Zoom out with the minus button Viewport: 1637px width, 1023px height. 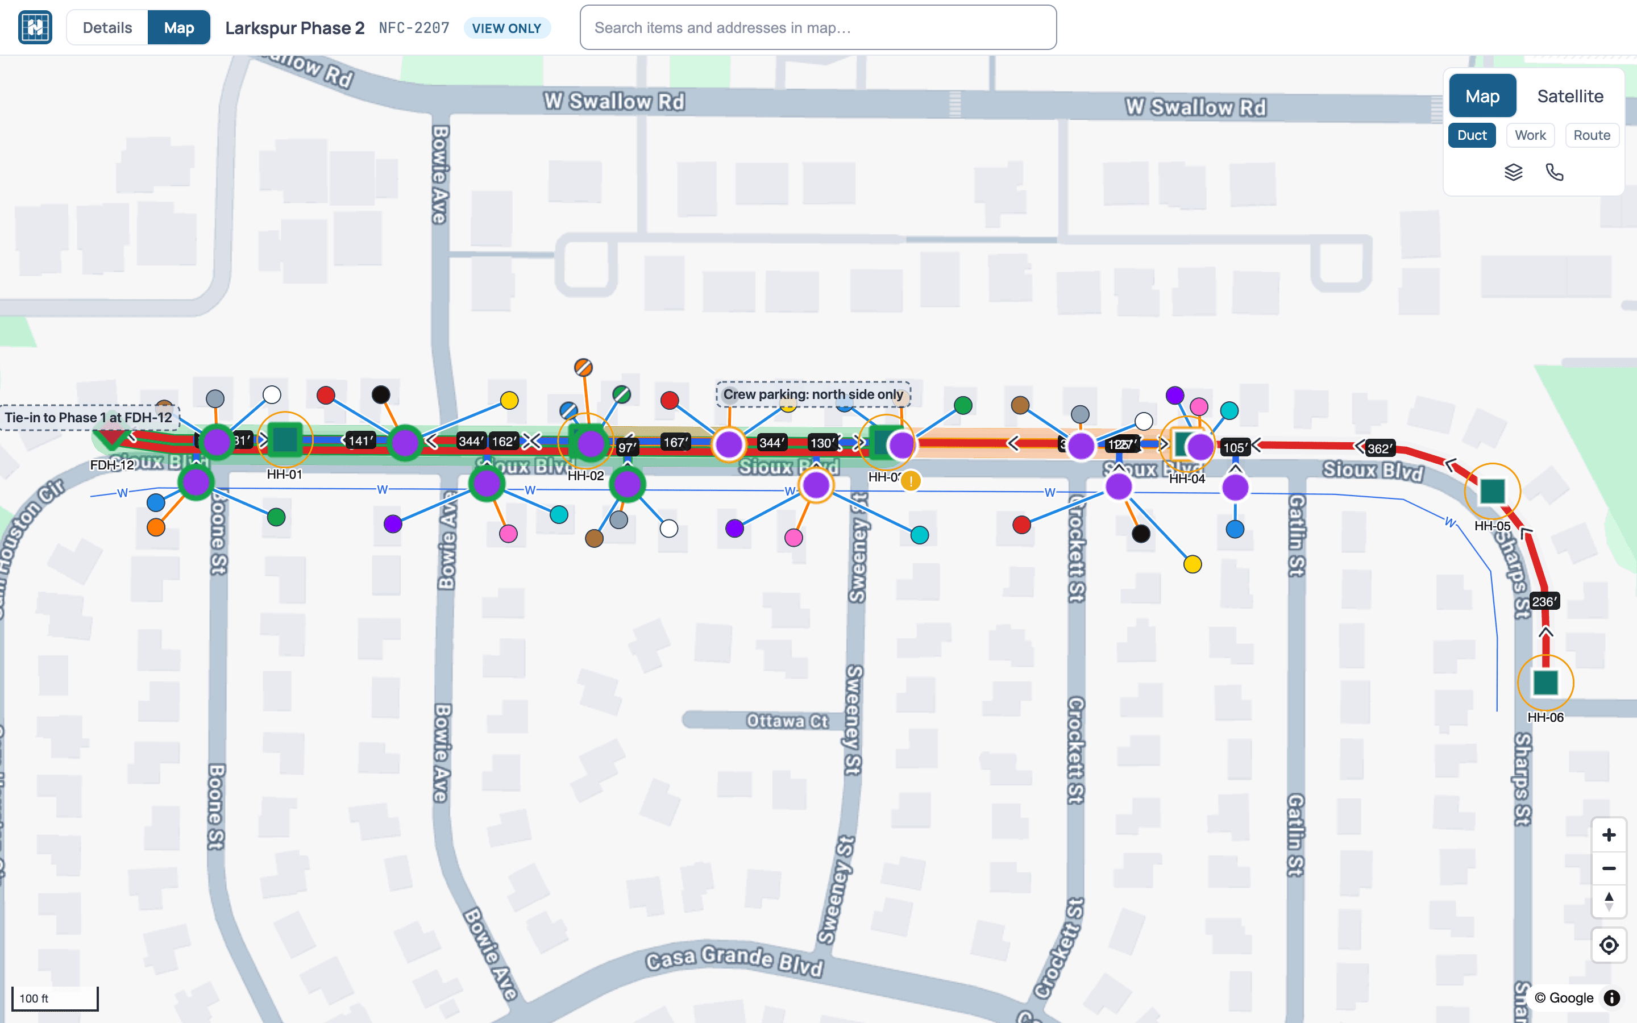coord(1609,868)
